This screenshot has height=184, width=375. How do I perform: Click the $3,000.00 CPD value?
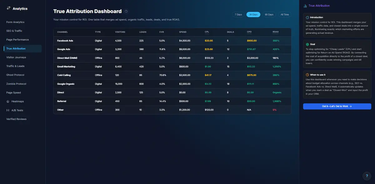(252, 58)
